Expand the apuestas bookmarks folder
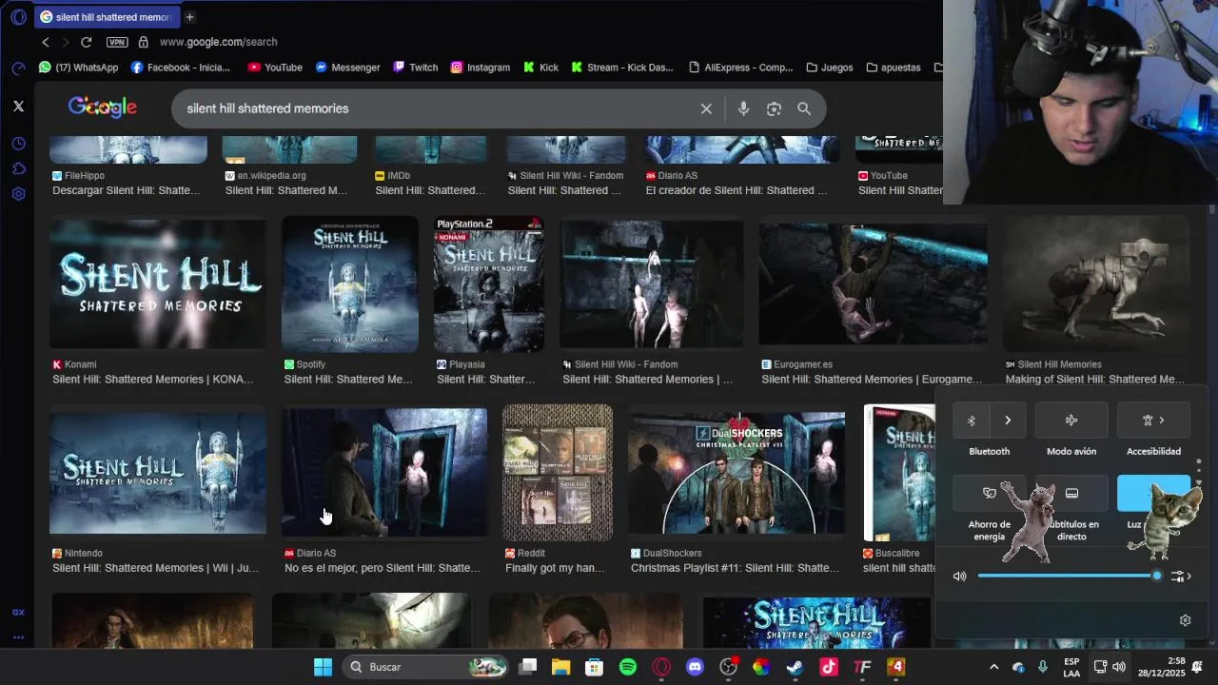 [894, 68]
